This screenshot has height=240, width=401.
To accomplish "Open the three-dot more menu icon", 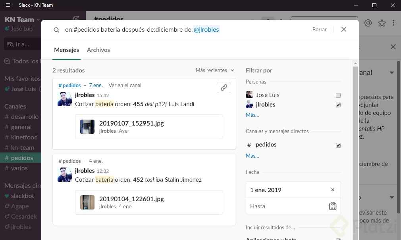I will click(x=393, y=23).
